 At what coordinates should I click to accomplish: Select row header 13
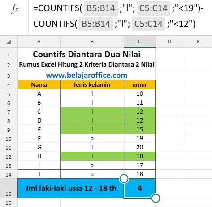click(9, 166)
